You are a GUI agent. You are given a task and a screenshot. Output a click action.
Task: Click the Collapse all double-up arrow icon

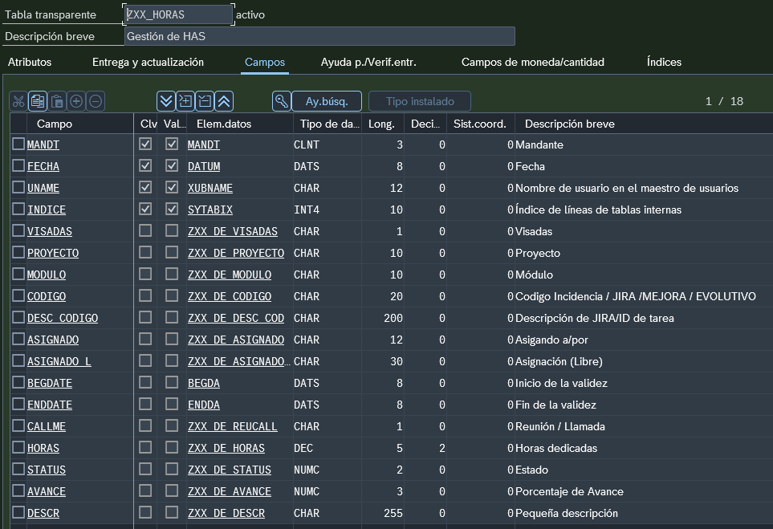[x=225, y=101]
